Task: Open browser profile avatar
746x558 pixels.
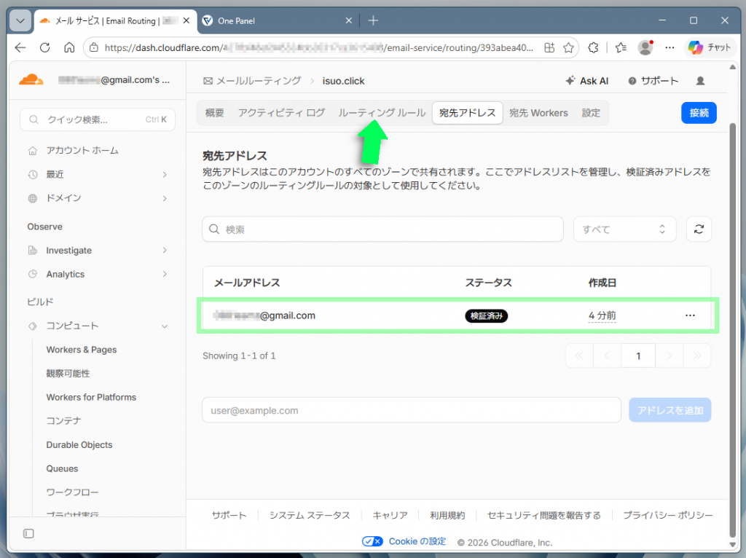Action: tap(645, 47)
